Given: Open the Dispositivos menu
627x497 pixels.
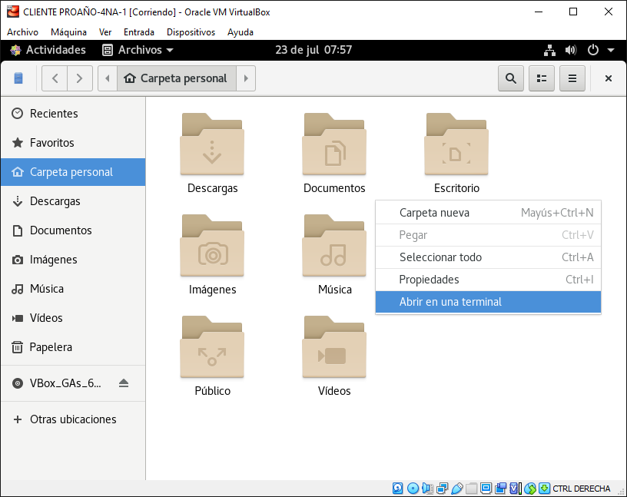Looking at the screenshot, I should coord(191,32).
